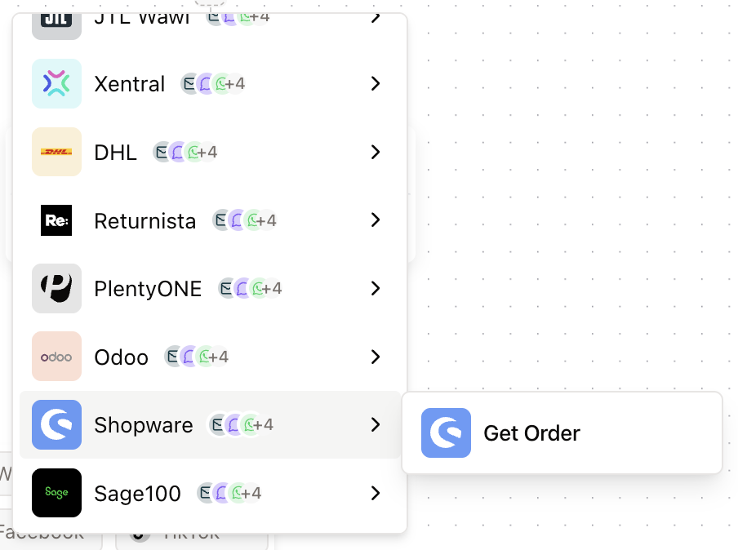
Task: Click the DHL logo icon
Action: click(56, 152)
